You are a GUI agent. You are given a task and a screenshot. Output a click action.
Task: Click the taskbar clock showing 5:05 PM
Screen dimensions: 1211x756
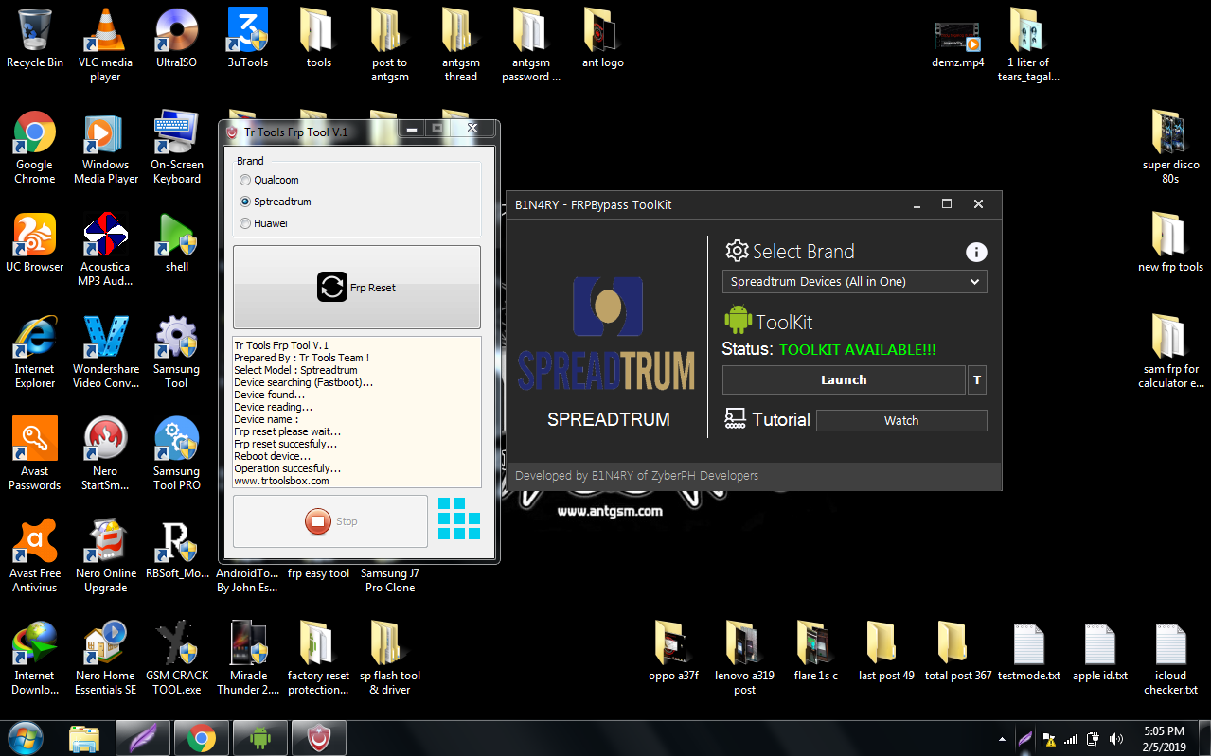point(1164,739)
